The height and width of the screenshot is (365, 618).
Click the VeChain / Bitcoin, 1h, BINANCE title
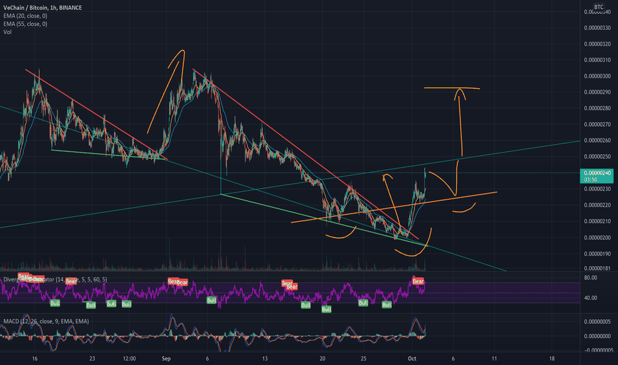click(x=42, y=7)
